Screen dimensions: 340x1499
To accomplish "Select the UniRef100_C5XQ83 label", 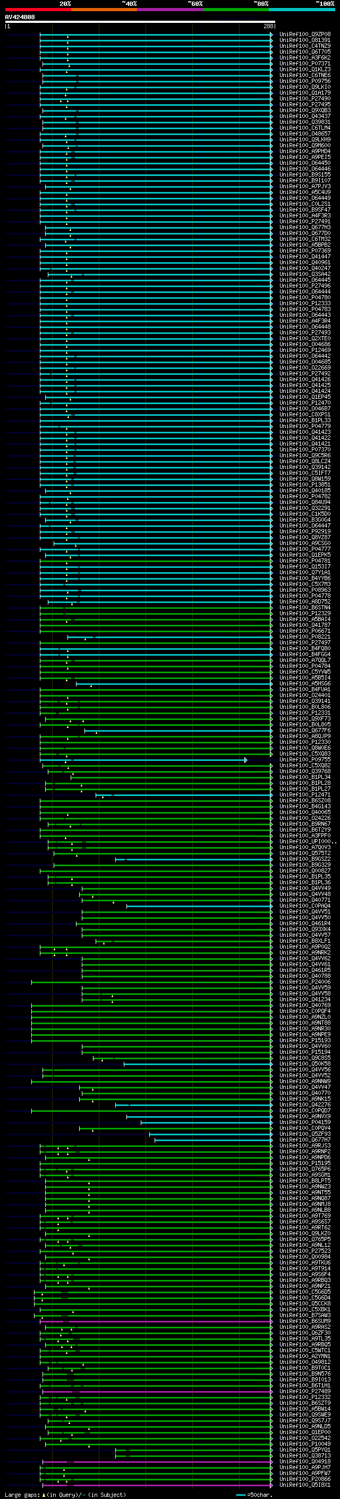I will [305, 753].
